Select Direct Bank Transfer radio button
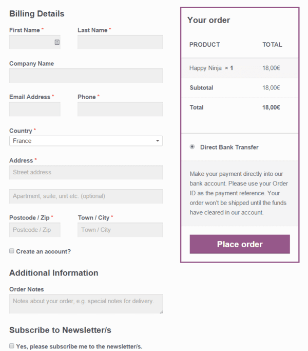The height and width of the screenshot is (351, 308). tap(192, 147)
